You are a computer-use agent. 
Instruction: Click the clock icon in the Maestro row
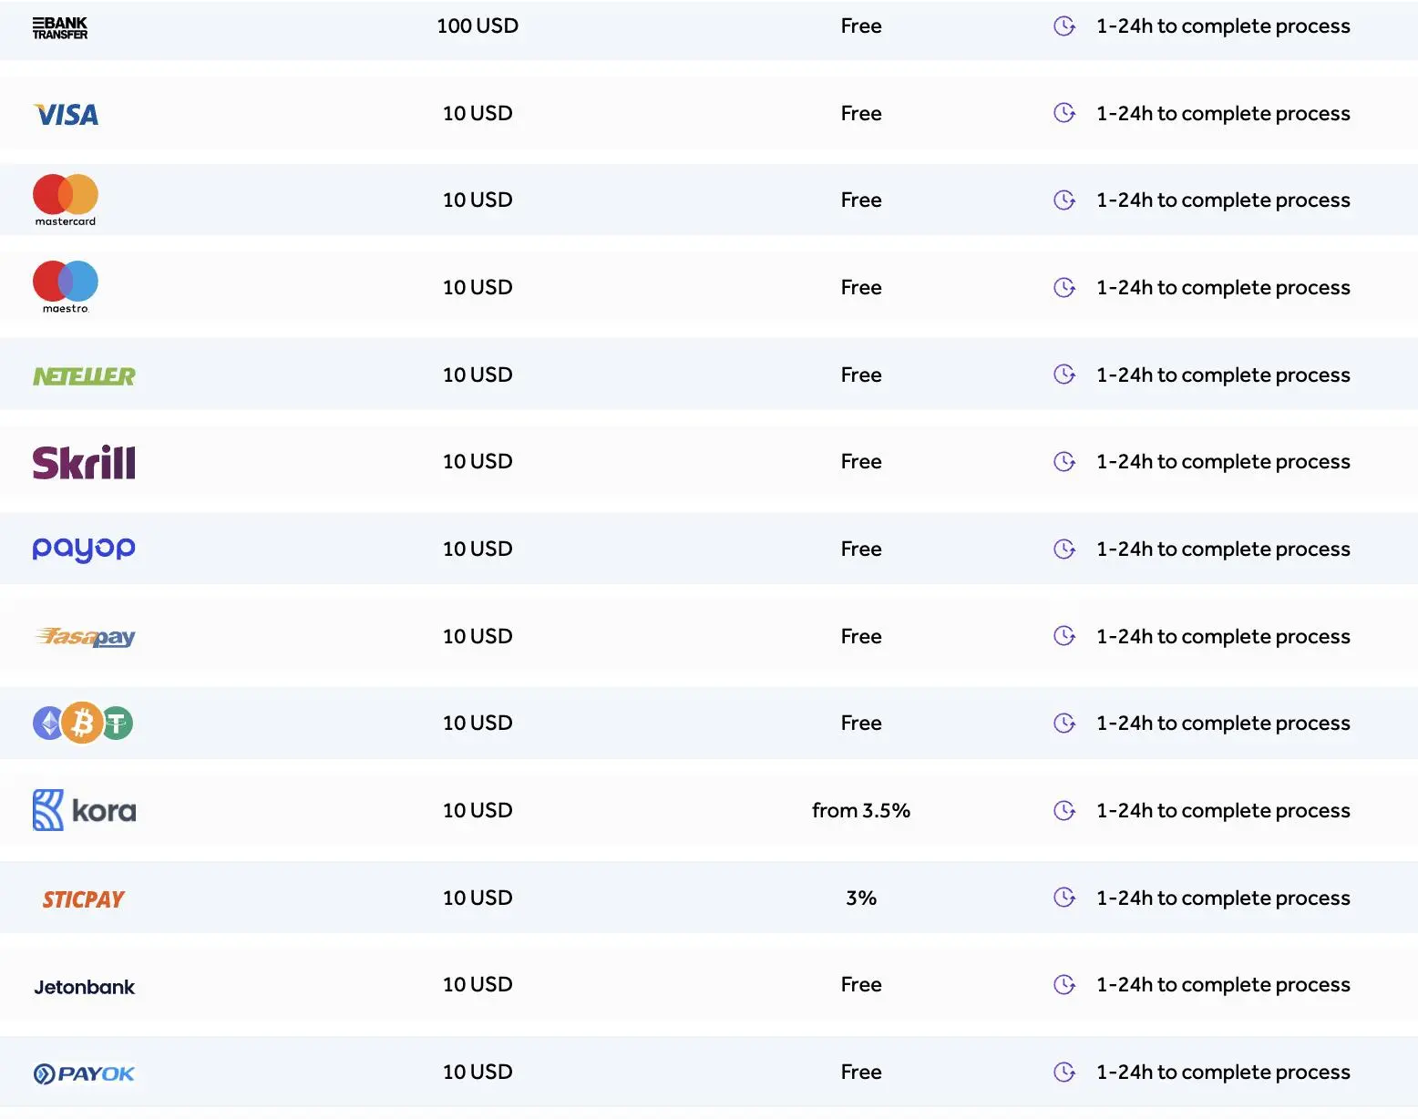(x=1064, y=287)
